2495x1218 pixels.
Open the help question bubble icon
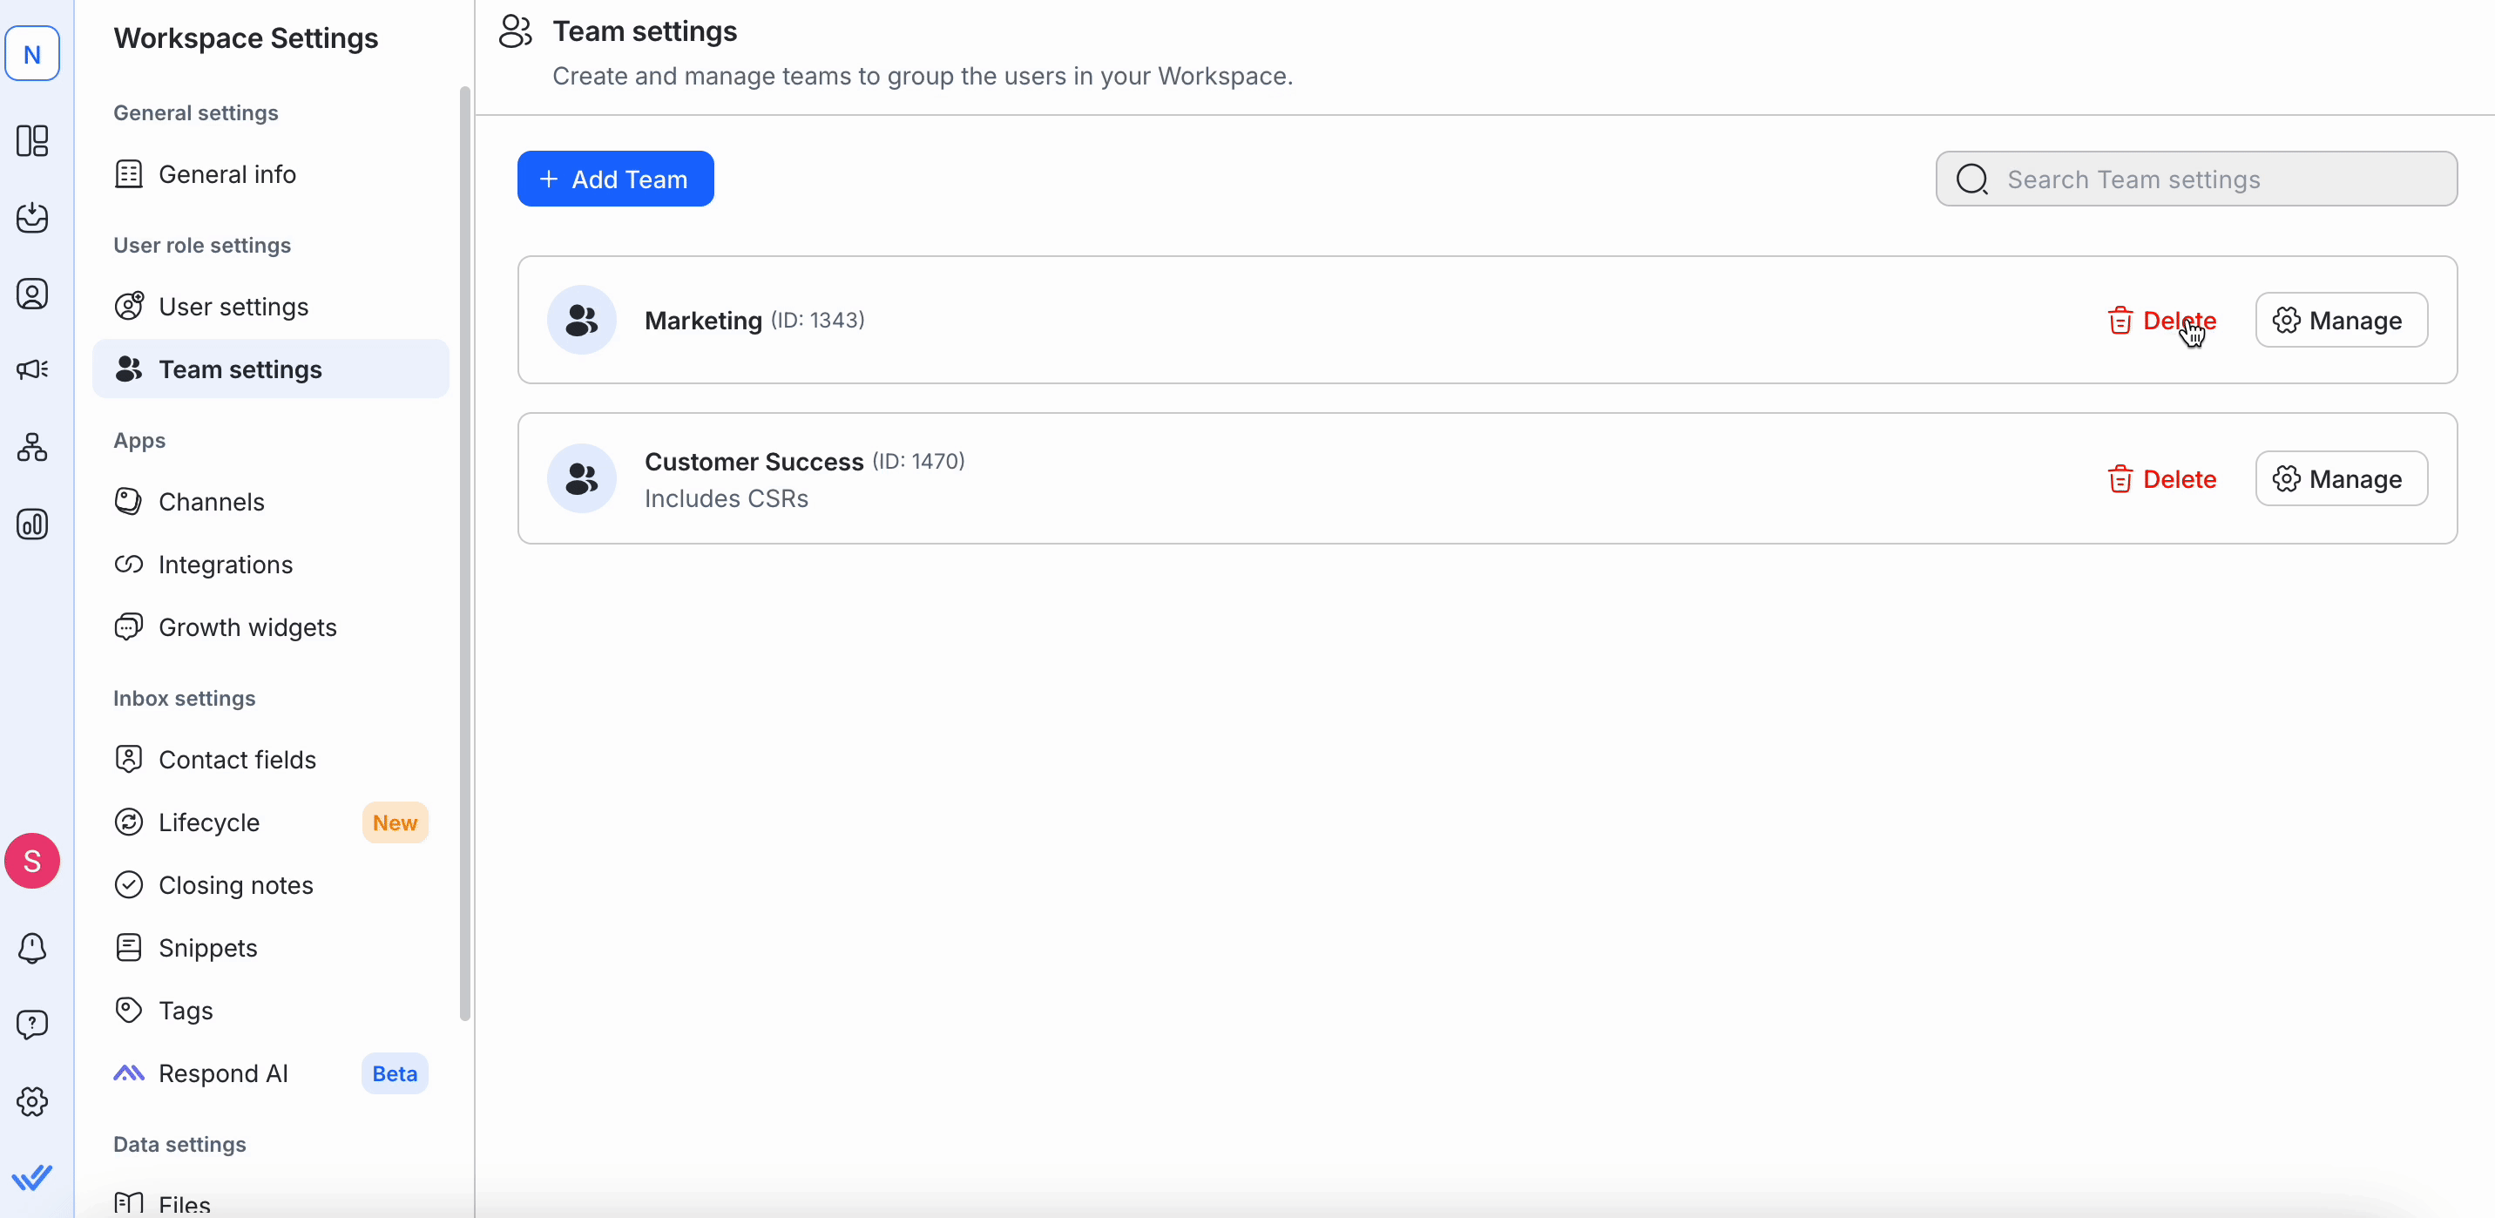coord(32,1025)
